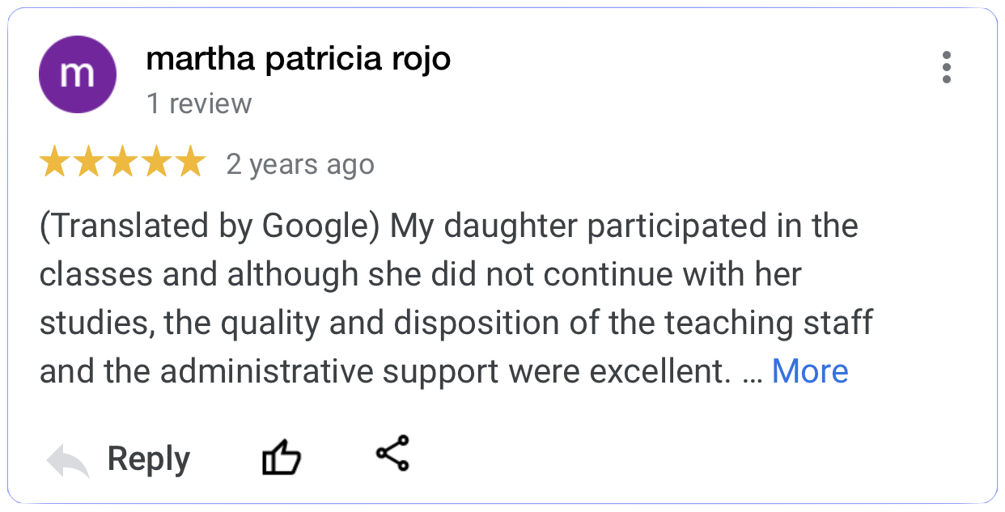Open the three-dot options menu
Image resolution: width=1005 pixels, height=512 pixels.
click(x=946, y=67)
